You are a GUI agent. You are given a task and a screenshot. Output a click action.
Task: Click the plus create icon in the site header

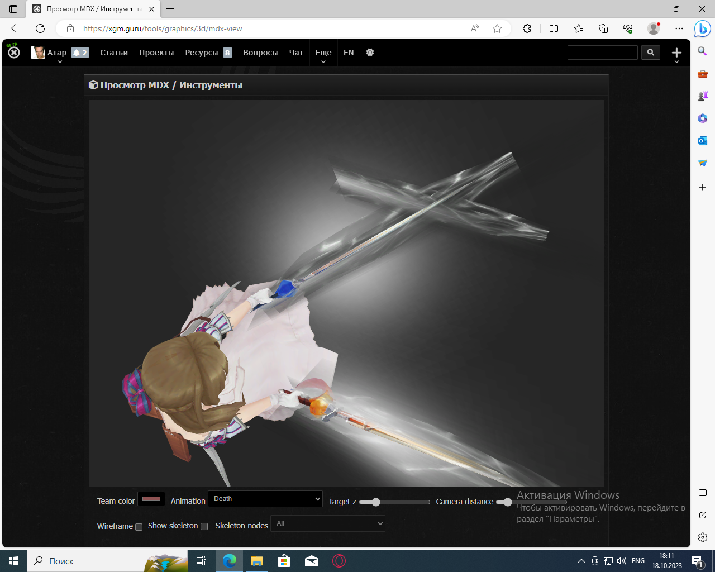coord(676,53)
